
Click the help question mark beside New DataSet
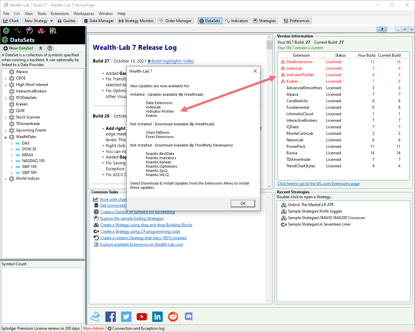click(50, 48)
